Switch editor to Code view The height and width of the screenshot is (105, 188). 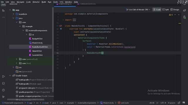pos(157,10)
